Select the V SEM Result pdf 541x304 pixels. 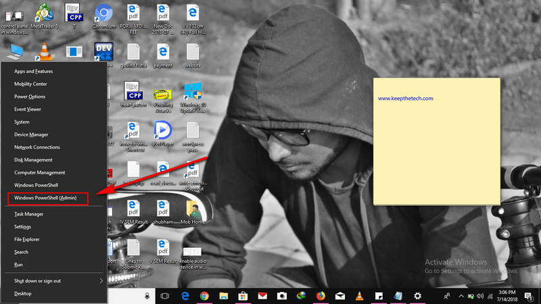click(x=163, y=251)
